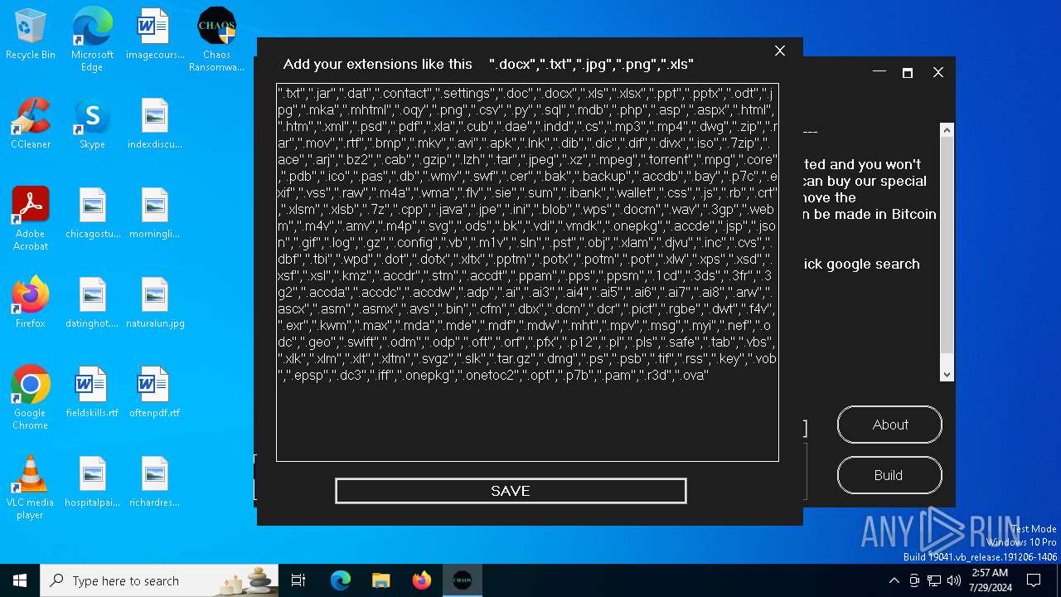Click the 'ick google search' ransom note line
Viewport: 1061px width, 597px height.
861,264
